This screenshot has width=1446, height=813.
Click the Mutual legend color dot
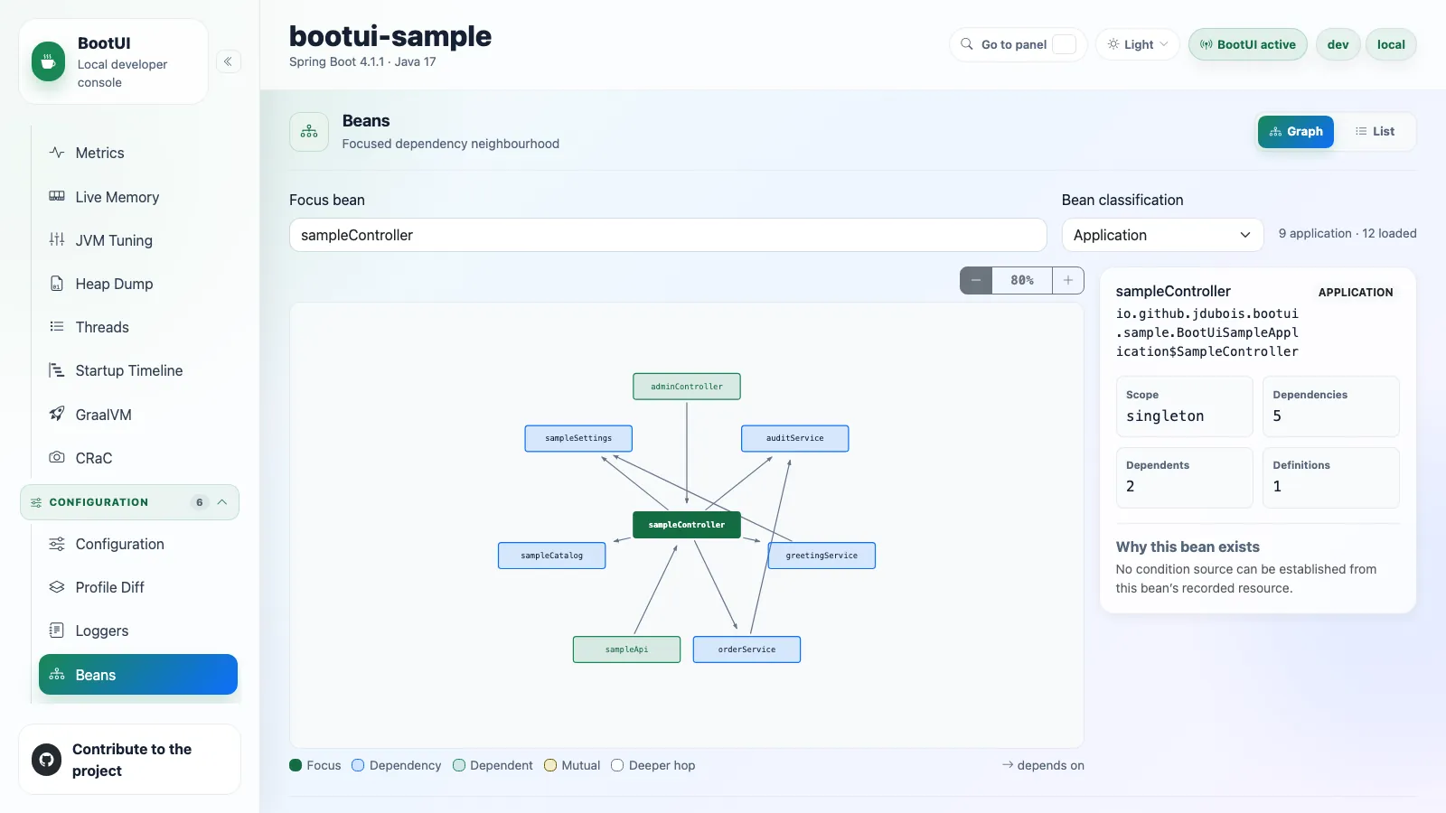coord(550,765)
